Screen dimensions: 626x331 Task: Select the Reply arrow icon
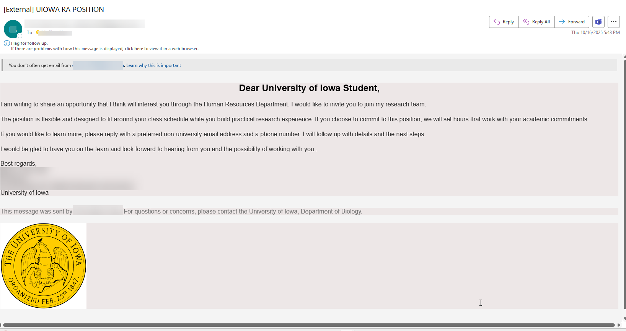click(x=497, y=22)
